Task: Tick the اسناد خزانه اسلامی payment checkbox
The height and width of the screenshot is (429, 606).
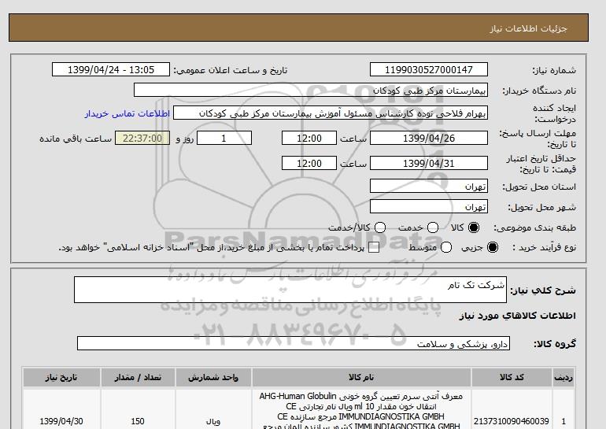Action: coord(374,248)
